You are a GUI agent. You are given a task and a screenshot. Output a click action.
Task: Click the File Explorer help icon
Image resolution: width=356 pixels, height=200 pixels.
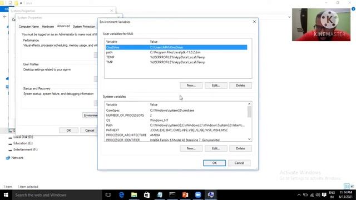[x=353, y=9]
